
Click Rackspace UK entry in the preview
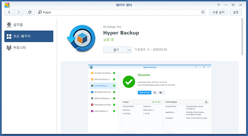103,105
